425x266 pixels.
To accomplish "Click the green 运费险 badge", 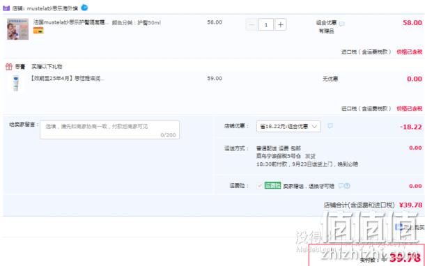I will point(272,185).
